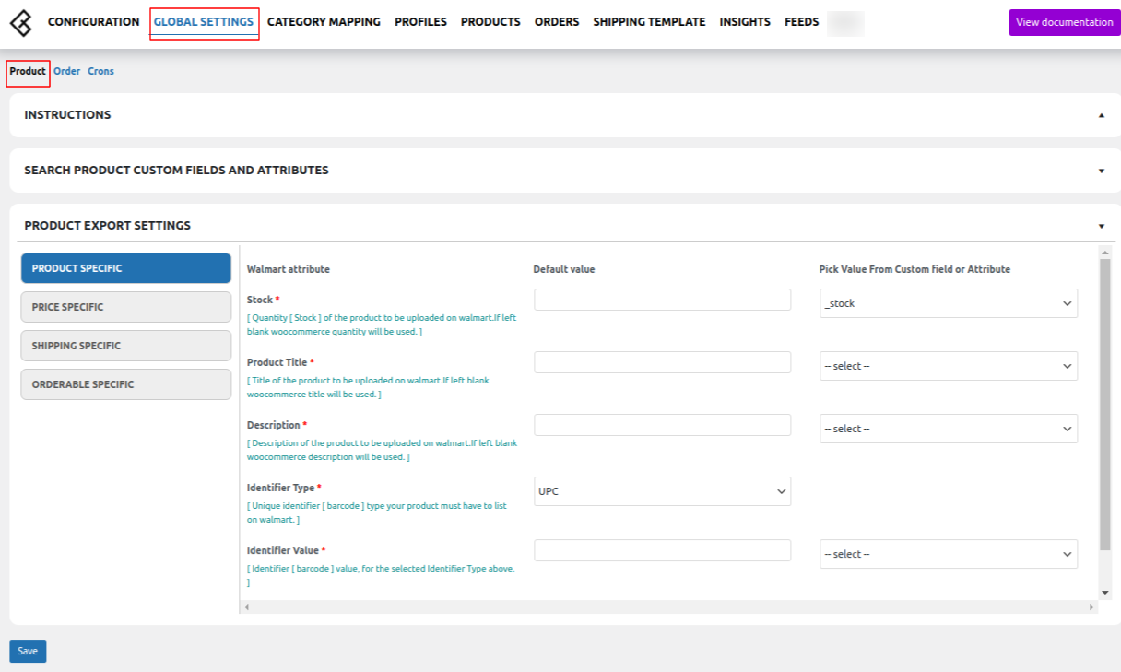Collapse the PRODUCT EXPORT SETTINGS panel
This screenshot has height=672, width=1121.
pyautogui.click(x=1100, y=224)
